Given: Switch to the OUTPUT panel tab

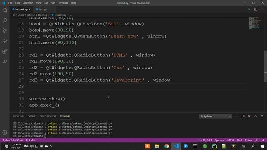Looking at the screenshot, I should (32, 117).
